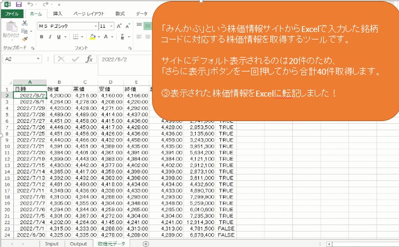This screenshot has height=247, width=399.
Task: Click the Name Box showing A2
Action: 19,59
